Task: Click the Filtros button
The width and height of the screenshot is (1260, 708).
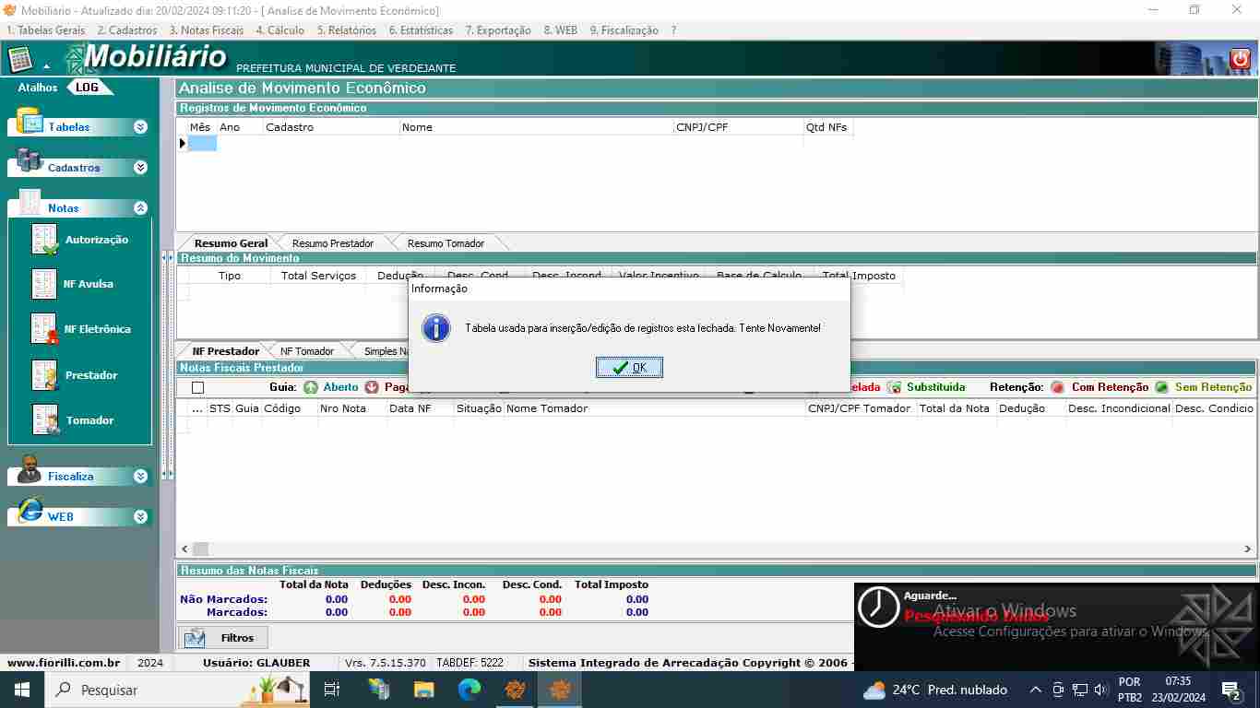Action: click(x=222, y=638)
